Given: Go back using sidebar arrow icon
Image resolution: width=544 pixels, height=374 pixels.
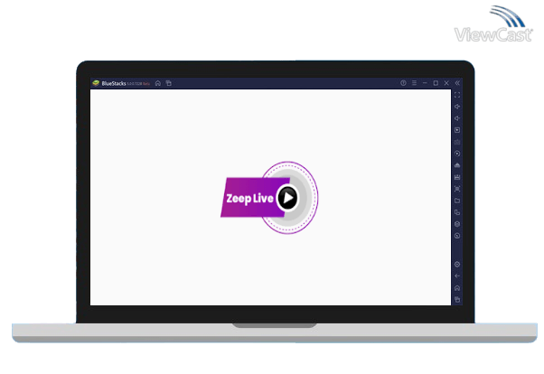Looking at the screenshot, I should click(x=457, y=276).
